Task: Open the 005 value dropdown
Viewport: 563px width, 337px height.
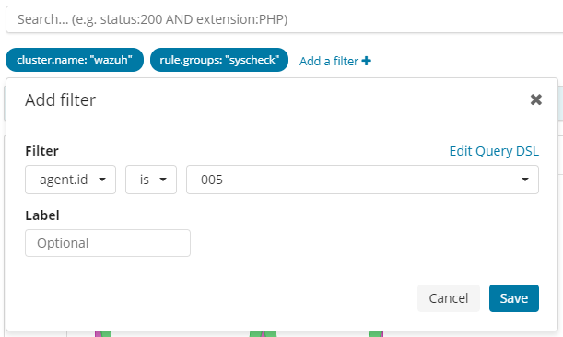Action: (x=362, y=180)
